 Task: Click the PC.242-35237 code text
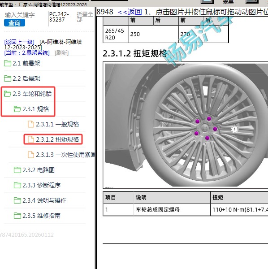[59, 17]
